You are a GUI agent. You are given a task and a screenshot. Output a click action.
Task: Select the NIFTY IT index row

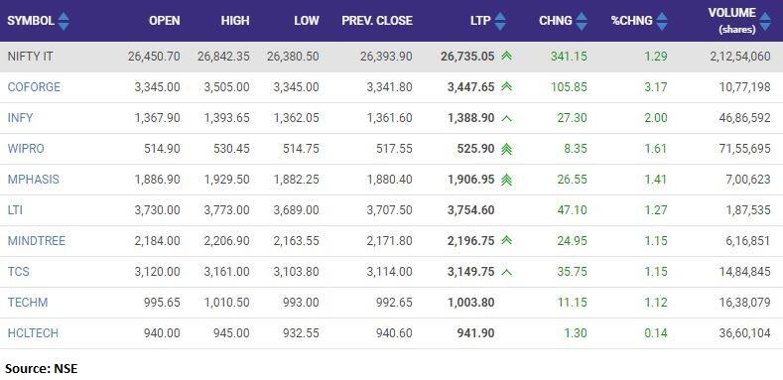(x=391, y=57)
